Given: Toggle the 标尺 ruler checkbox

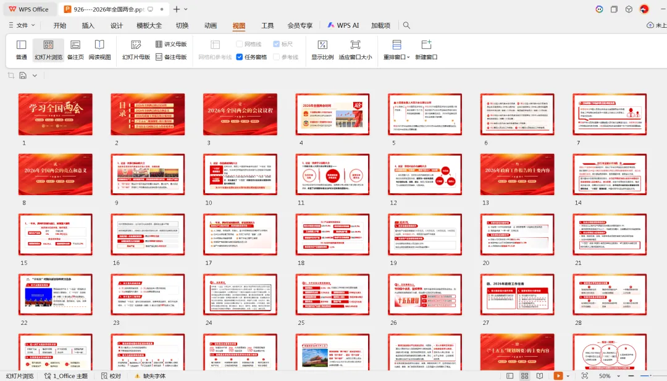Looking at the screenshot, I should [x=283, y=44].
